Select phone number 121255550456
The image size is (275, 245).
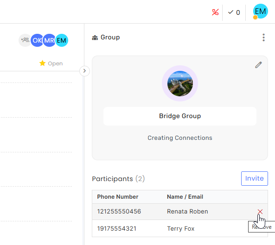point(119,211)
